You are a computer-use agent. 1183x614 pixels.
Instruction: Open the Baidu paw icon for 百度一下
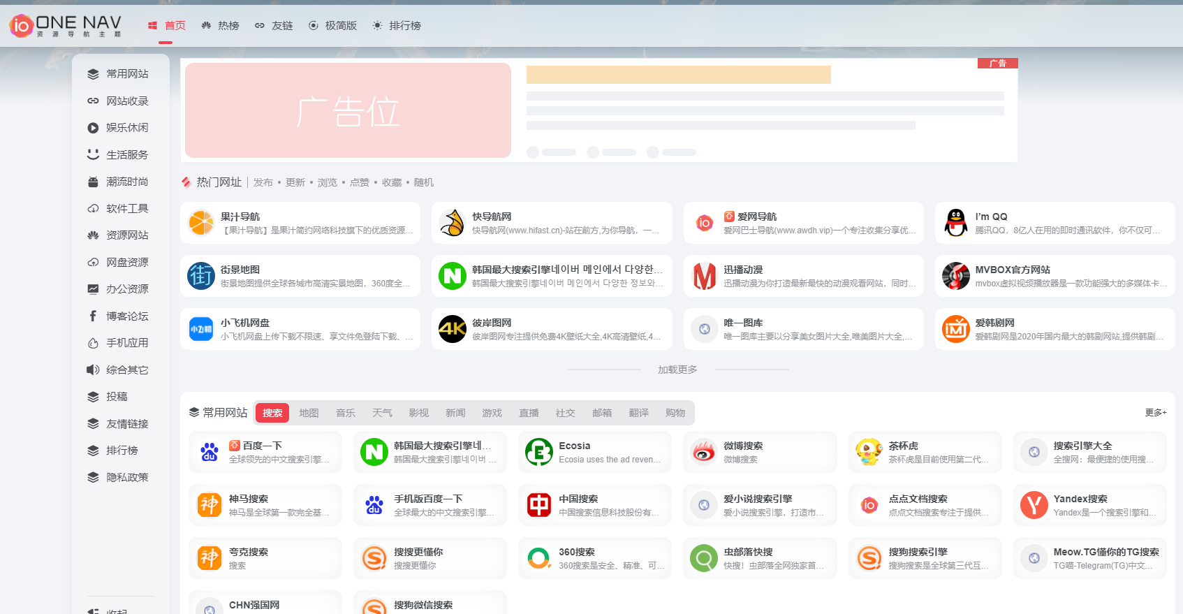point(210,452)
